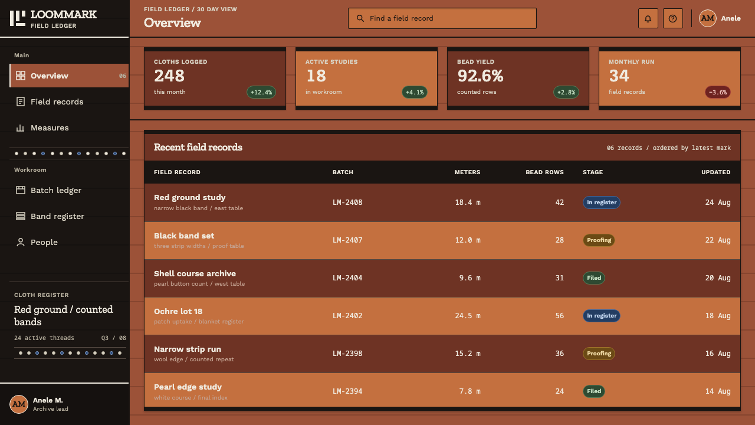
Task: Sort by the Batch column header
Action: point(343,172)
